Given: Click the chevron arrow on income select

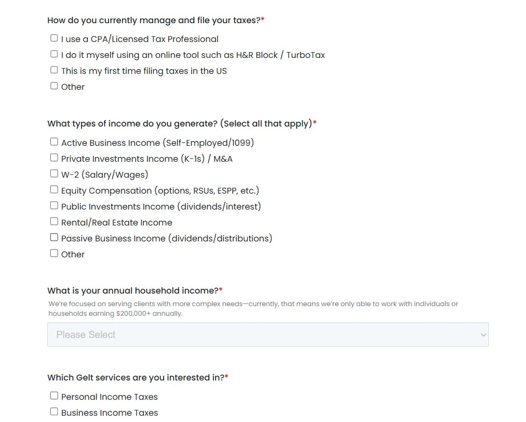Looking at the screenshot, I should 483,335.
